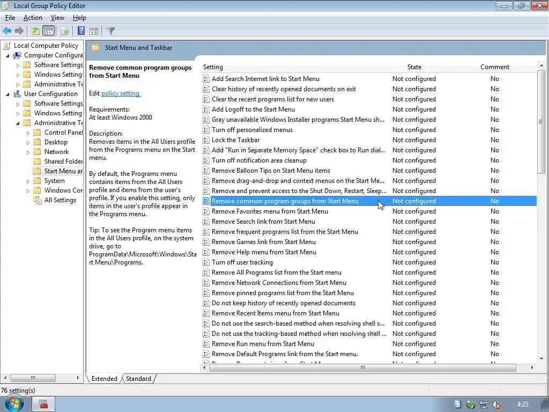Expand User Configuration Software Settings arrow

tap(18, 104)
